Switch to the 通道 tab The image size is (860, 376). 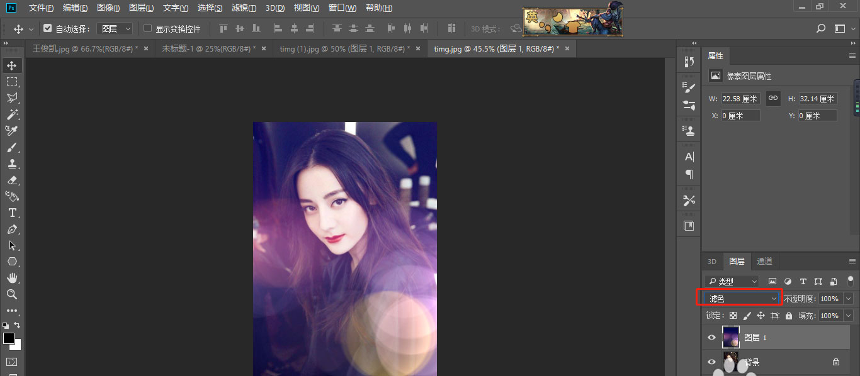pyautogui.click(x=764, y=261)
